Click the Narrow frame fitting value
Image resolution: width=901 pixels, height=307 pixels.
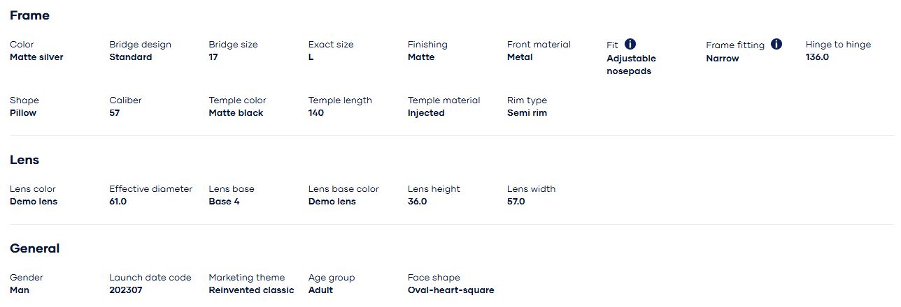[722, 59]
